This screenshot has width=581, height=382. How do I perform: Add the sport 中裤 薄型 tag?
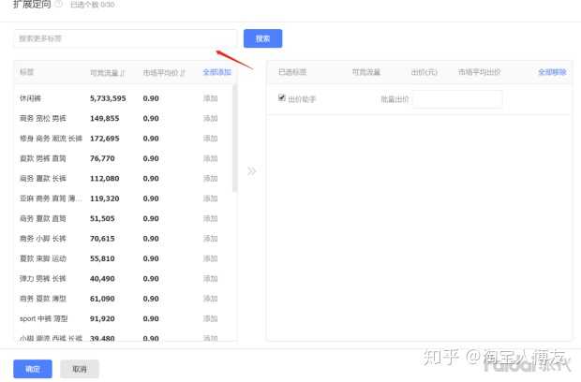[211, 319]
